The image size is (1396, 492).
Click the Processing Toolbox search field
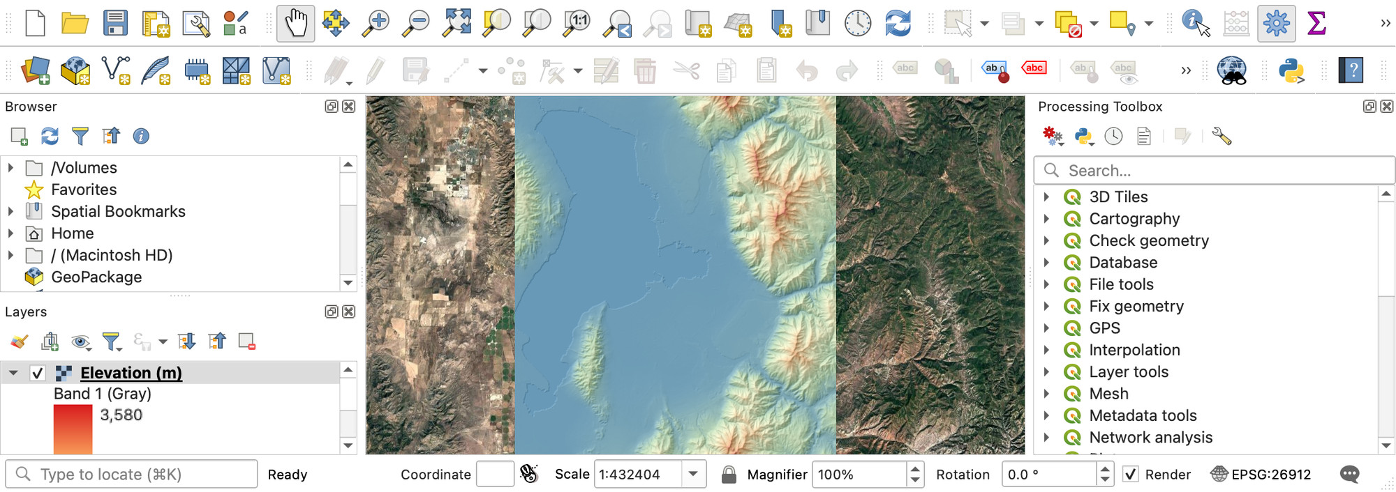click(1214, 171)
